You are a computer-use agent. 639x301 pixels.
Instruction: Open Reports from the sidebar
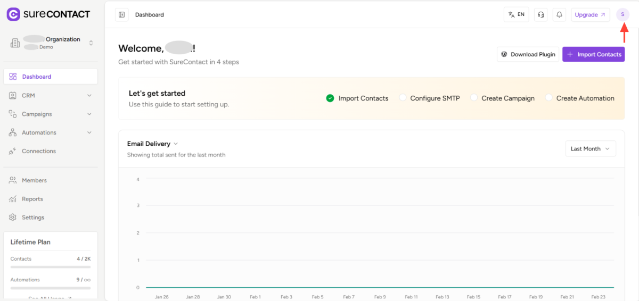[32, 199]
